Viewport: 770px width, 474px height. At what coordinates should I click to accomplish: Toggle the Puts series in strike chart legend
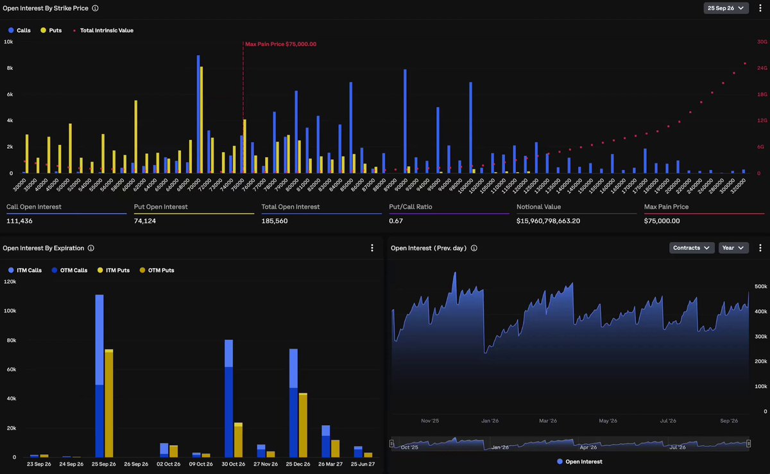(x=51, y=30)
